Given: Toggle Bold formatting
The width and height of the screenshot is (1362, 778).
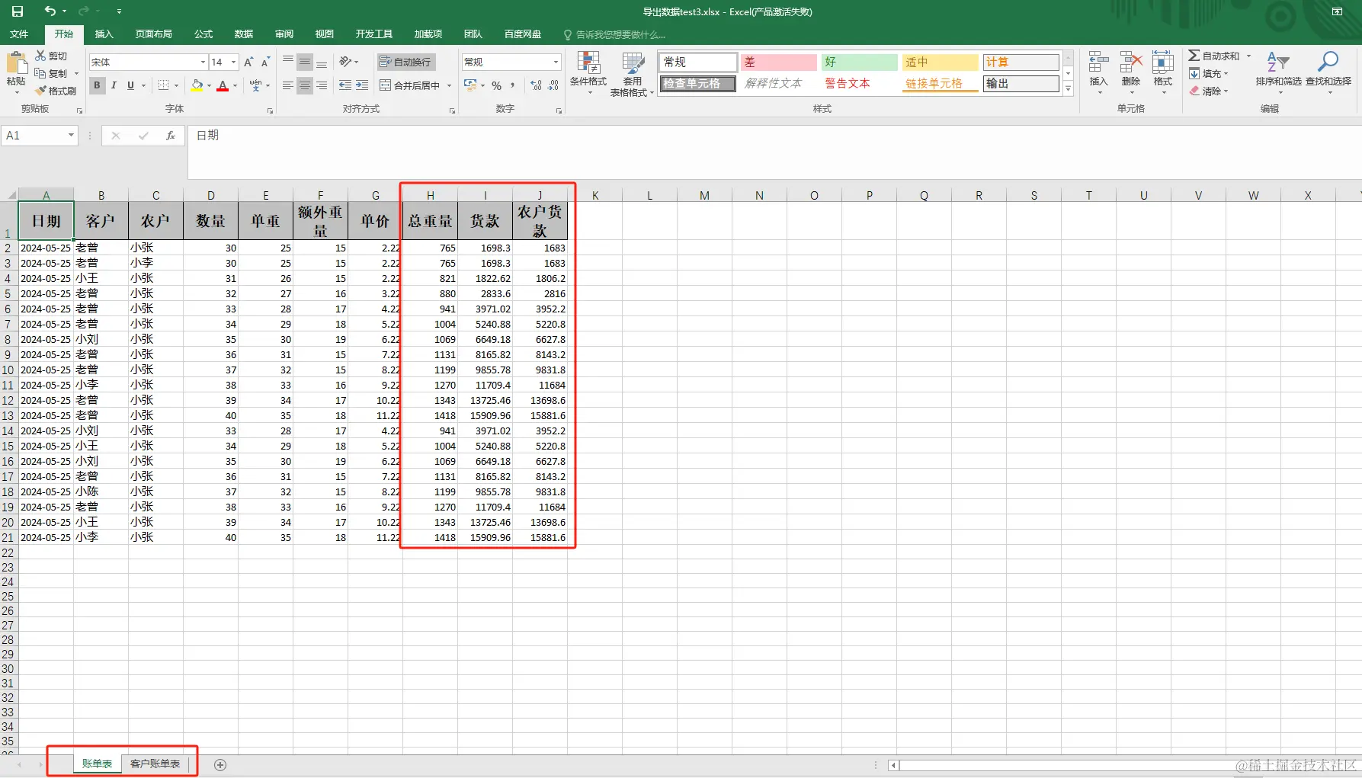Looking at the screenshot, I should coord(97,85).
